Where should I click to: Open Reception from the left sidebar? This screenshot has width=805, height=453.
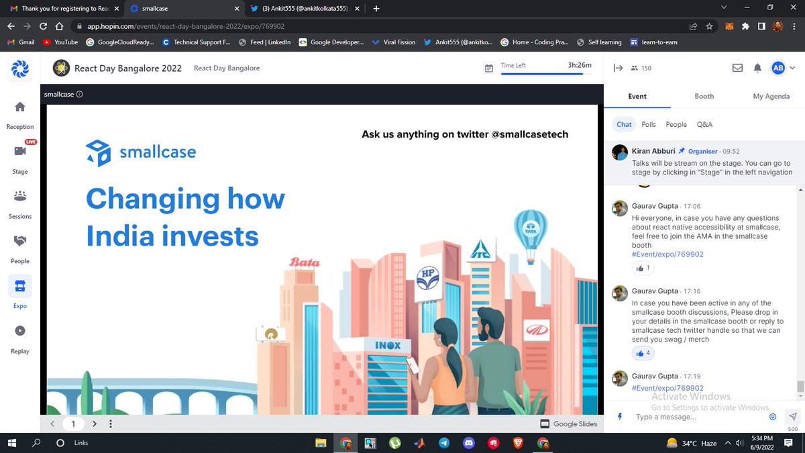click(x=20, y=115)
